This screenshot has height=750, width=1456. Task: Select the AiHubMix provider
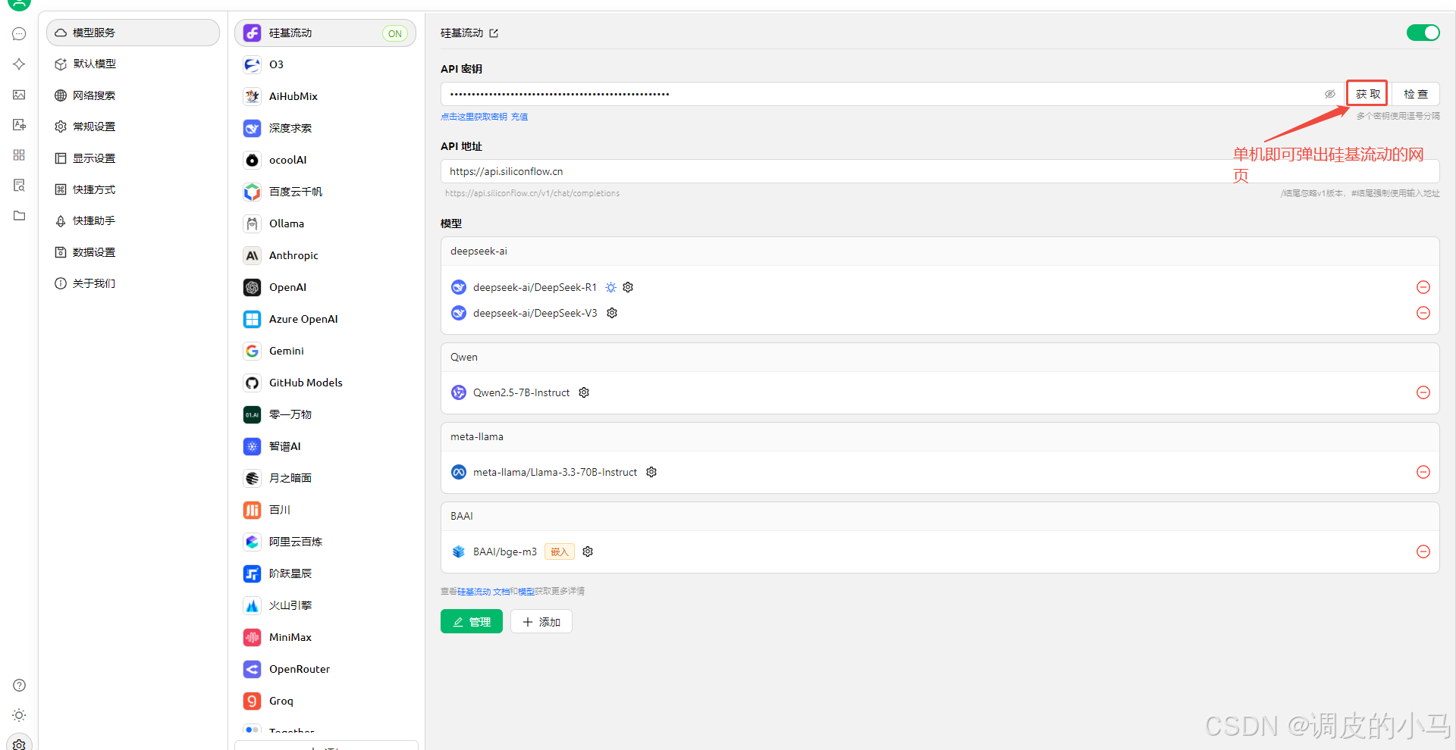[325, 96]
